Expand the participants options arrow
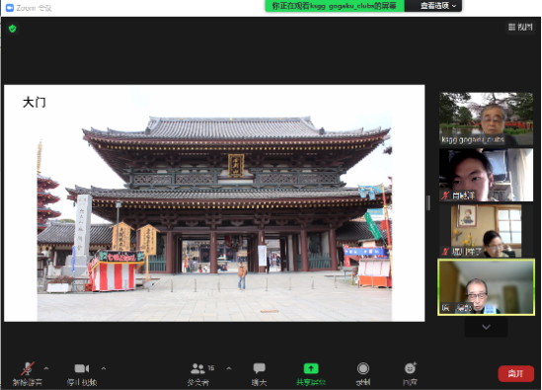 coord(229,368)
